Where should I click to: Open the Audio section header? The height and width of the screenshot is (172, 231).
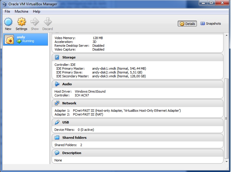137,84
